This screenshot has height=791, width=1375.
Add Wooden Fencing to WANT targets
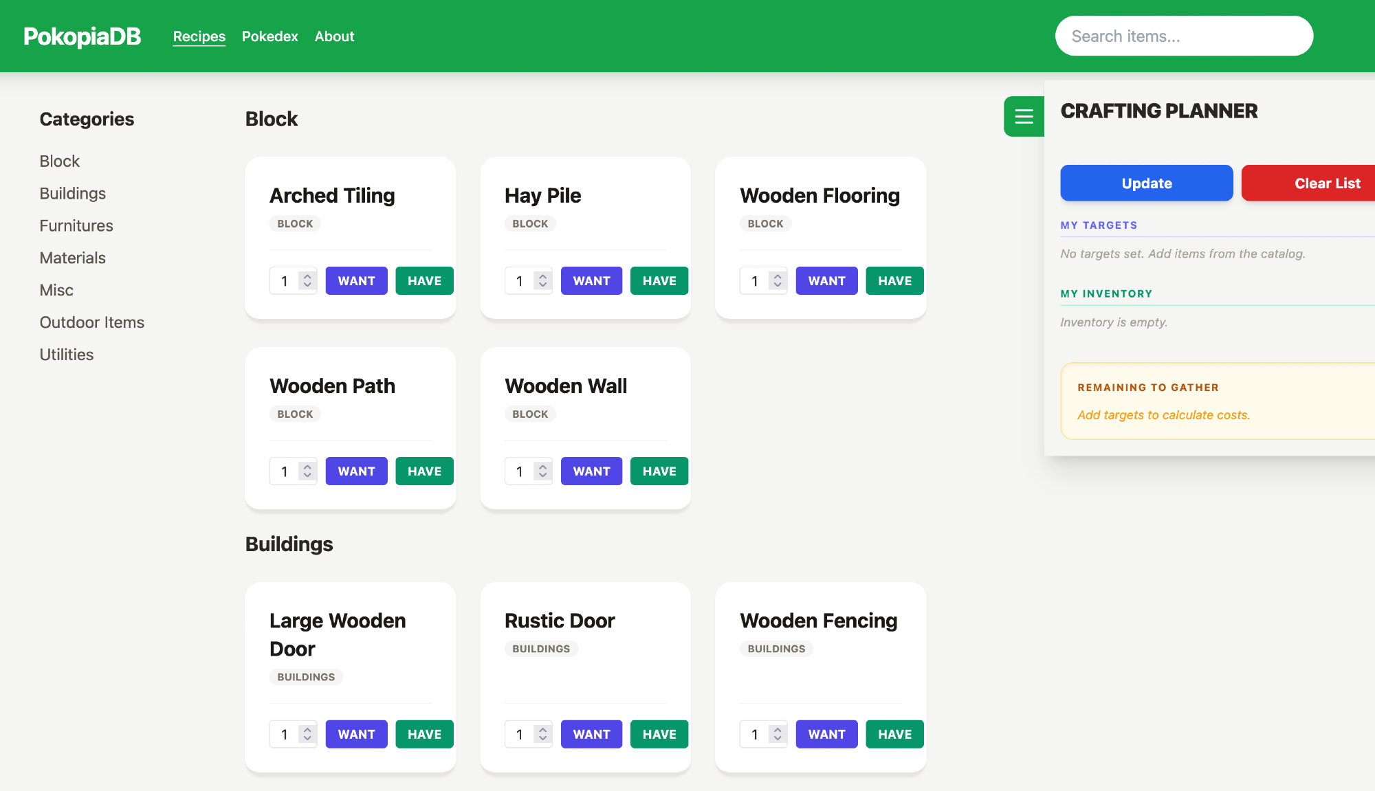[826, 735]
